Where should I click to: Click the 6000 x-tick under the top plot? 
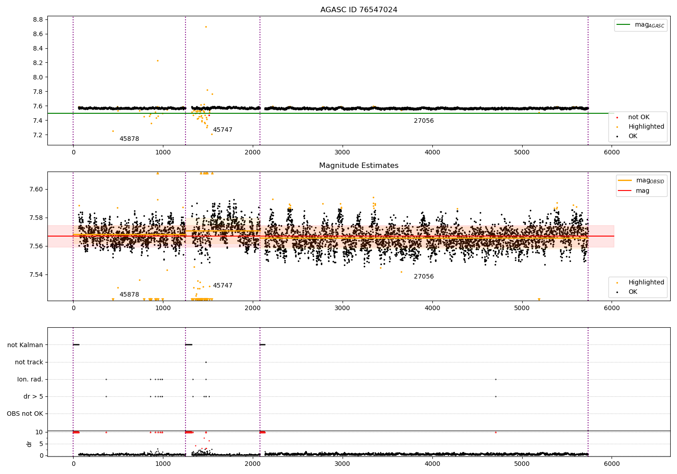point(612,152)
